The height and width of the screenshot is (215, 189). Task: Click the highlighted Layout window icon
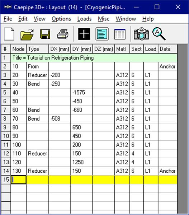pos(102,34)
